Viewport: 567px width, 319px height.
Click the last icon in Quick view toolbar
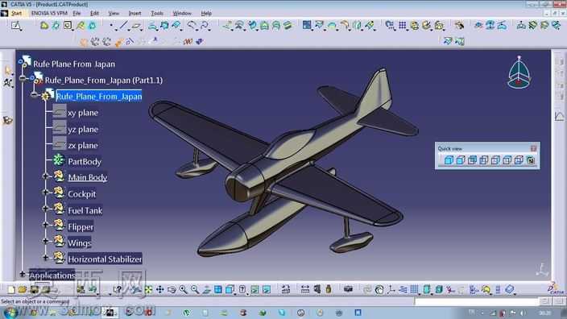pyautogui.click(x=531, y=160)
